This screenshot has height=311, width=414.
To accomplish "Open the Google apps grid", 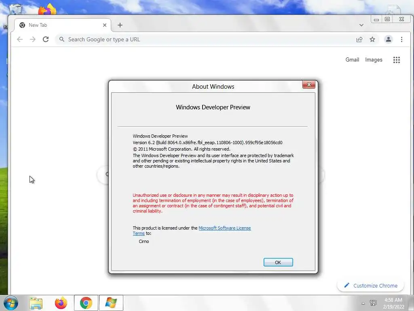I will tap(397, 60).
